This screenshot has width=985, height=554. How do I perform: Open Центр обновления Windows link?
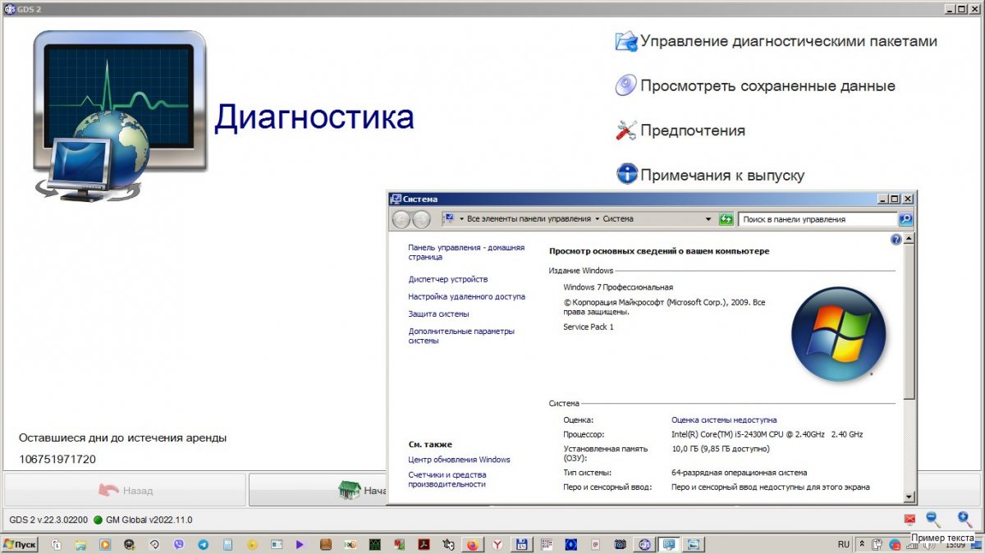[x=459, y=460]
